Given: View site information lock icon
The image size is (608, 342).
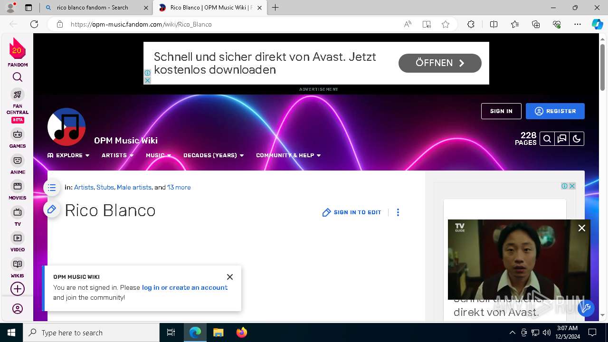Looking at the screenshot, I should (60, 24).
